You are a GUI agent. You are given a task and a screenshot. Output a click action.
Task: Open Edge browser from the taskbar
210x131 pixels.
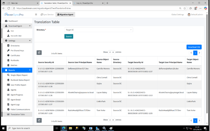tap(64, 128)
